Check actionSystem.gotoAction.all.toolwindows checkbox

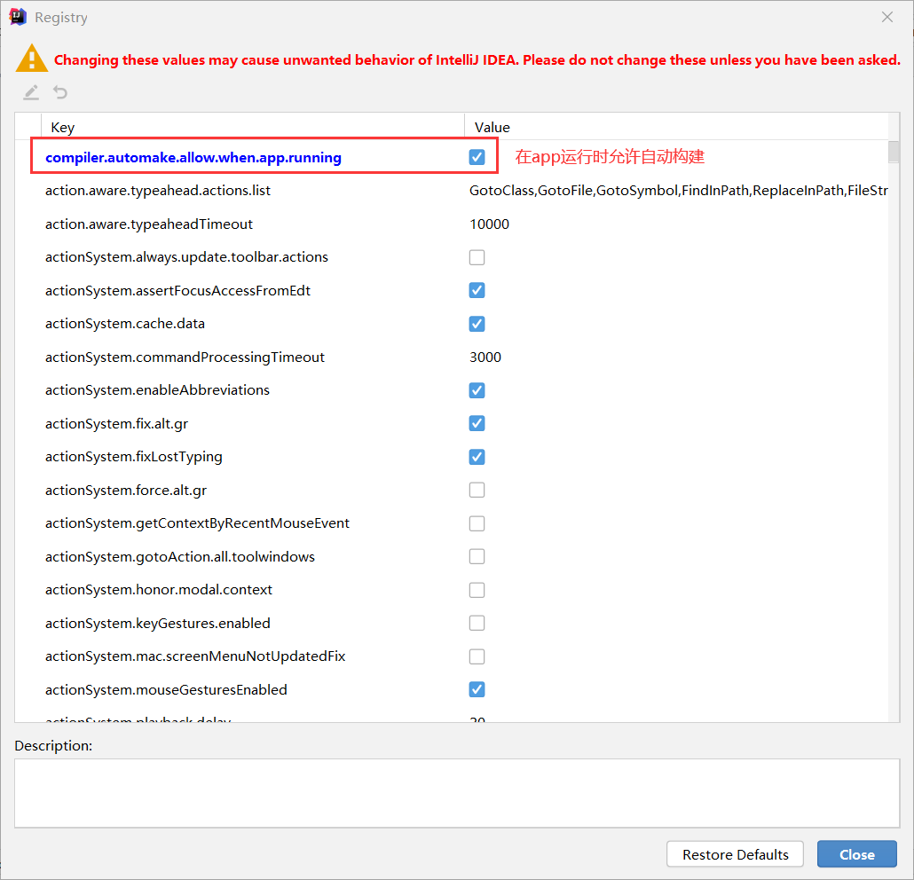pos(477,556)
